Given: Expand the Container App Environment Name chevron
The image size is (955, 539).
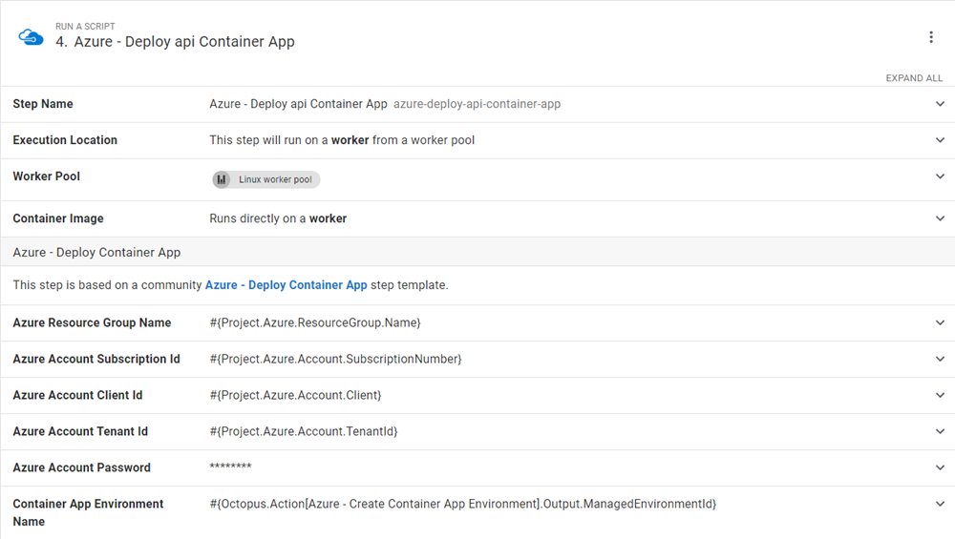Looking at the screenshot, I should (940, 504).
